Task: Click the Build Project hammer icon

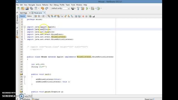Action: pyautogui.click(x=78, y=8)
